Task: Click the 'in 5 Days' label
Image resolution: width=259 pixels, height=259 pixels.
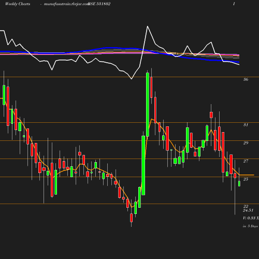Action: (x=250, y=226)
